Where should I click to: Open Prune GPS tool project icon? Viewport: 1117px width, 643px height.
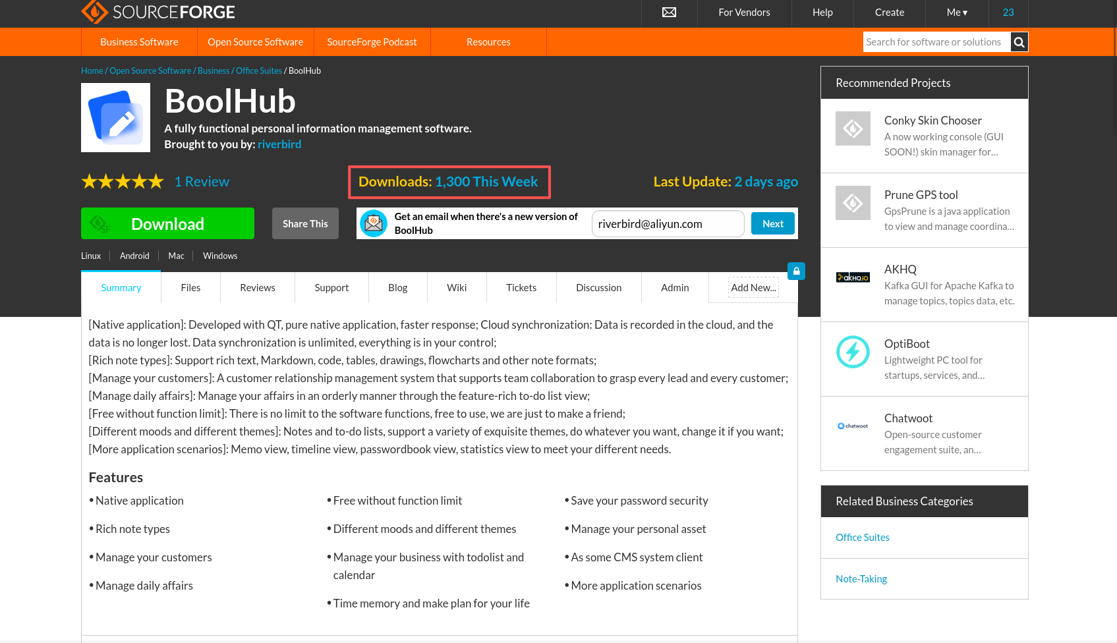pyautogui.click(x=853, y=202)
